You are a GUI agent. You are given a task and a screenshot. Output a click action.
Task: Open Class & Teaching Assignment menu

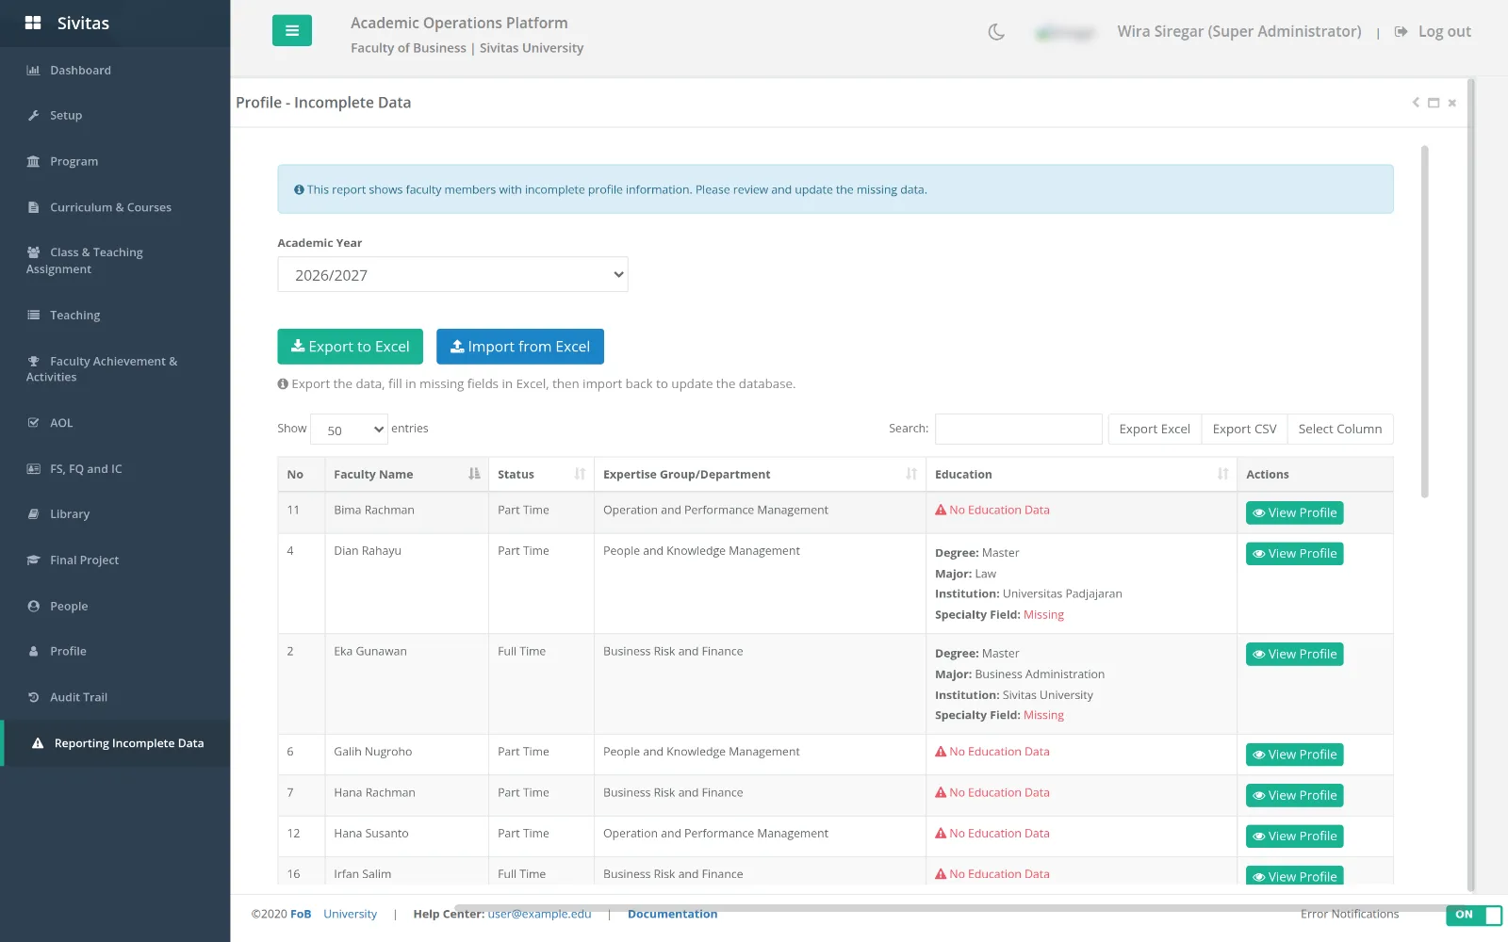pos(115,261)
